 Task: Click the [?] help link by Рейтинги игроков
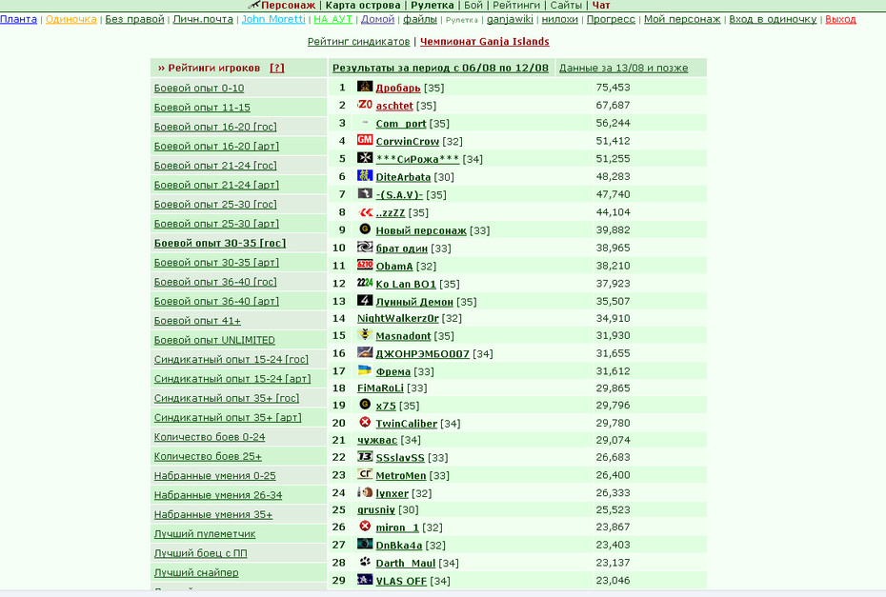[x=277, y=68]
